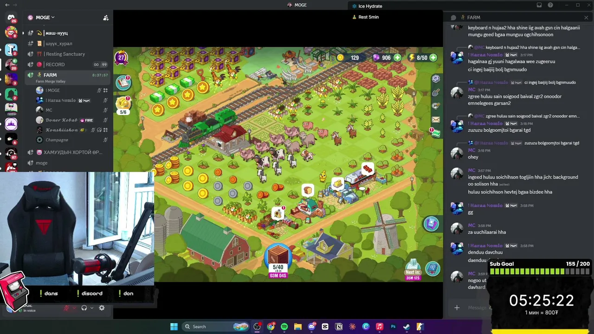Open the green bell server icon with badge 2

pyautogui.click(x=11, y=94)
